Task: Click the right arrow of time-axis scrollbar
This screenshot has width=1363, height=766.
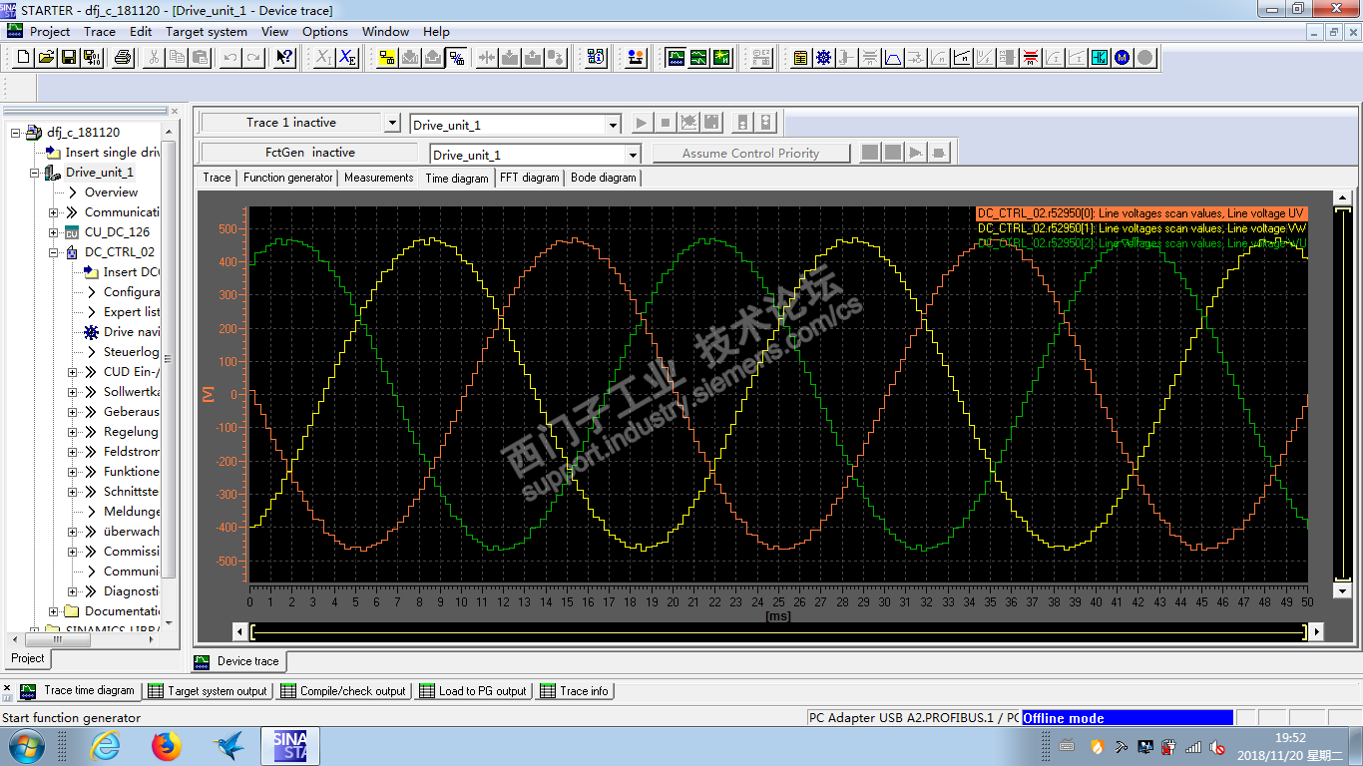Action: (1316, 631)
